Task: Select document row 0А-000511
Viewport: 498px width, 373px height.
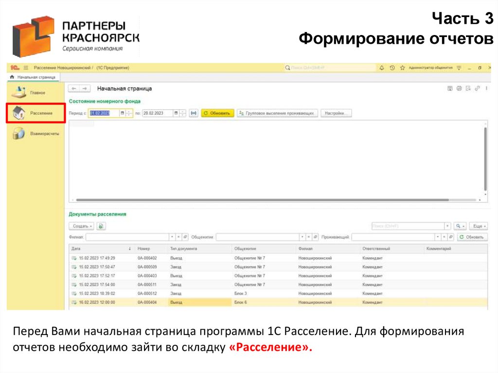Action: tap(278, 285)
